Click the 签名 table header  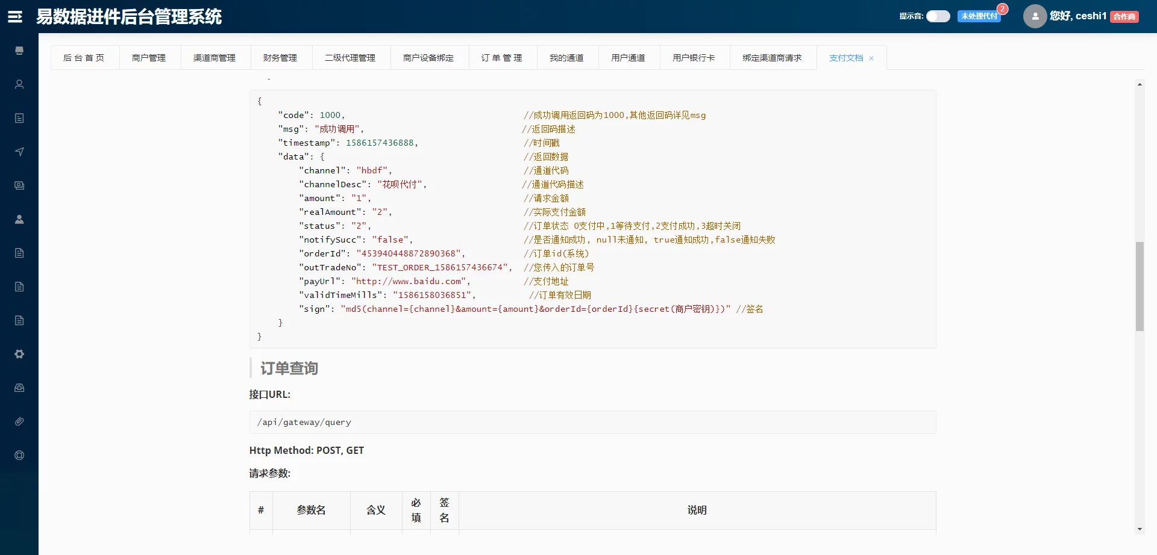(445, 510)
